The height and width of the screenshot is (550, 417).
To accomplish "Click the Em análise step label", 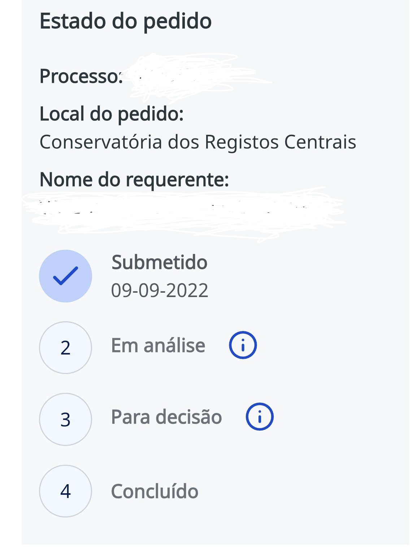I will click(x=158, y=345).
